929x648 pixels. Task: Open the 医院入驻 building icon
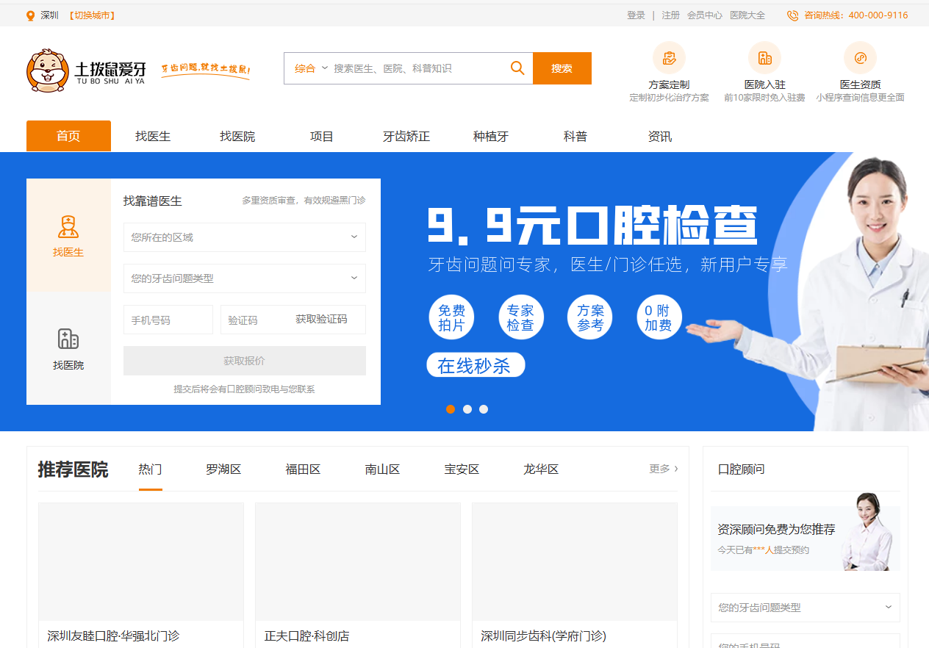click(x=764, y=57)
